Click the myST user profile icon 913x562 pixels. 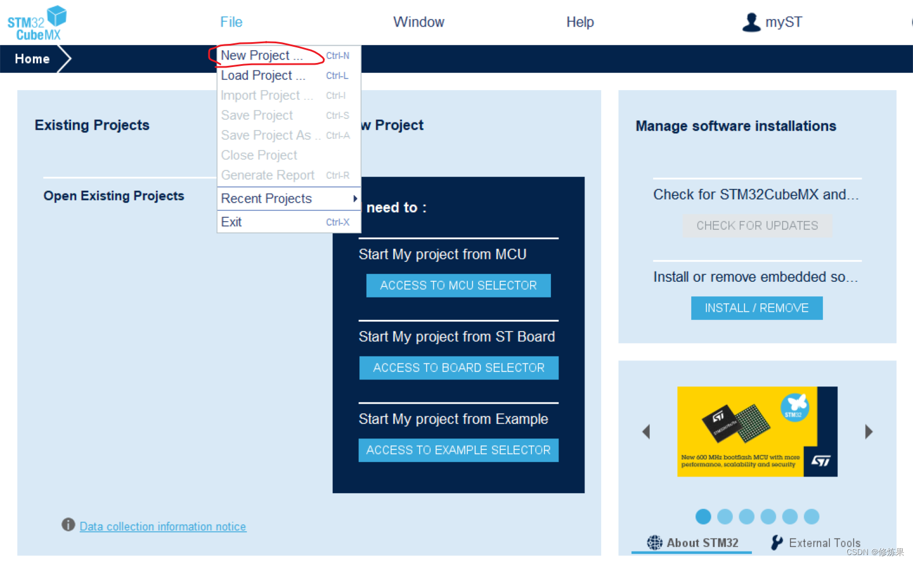(751, 23)
